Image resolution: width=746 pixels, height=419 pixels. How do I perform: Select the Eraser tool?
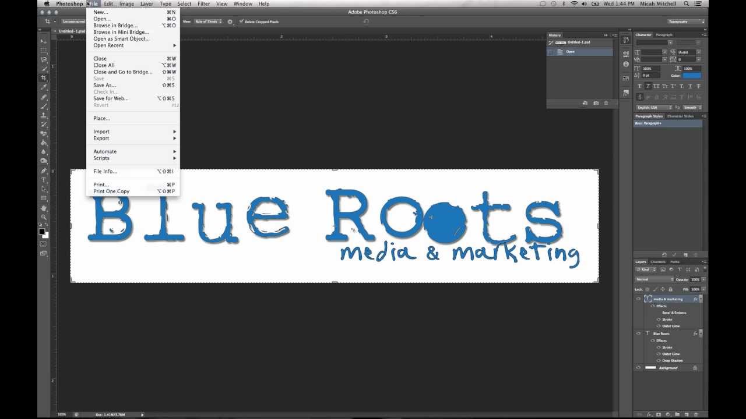(x=44, y=133)
